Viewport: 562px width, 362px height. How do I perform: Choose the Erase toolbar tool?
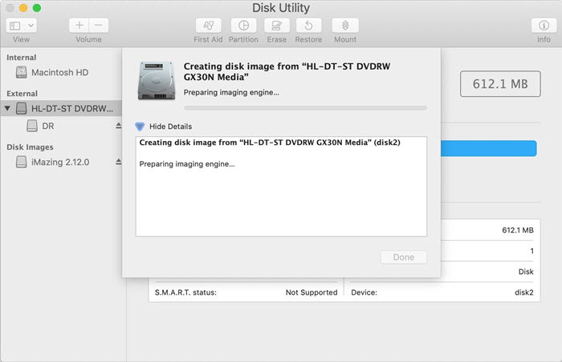(x=276, y=26)
